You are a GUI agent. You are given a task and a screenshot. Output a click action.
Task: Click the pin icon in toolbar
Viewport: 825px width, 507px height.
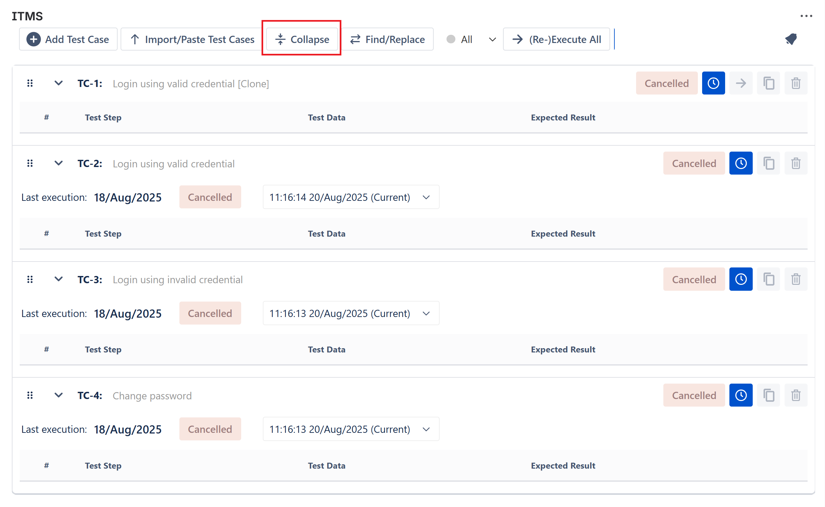791,39
